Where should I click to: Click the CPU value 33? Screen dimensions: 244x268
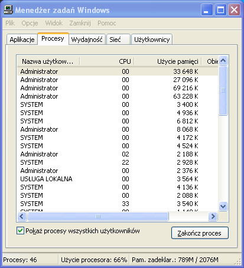point(125,204)
